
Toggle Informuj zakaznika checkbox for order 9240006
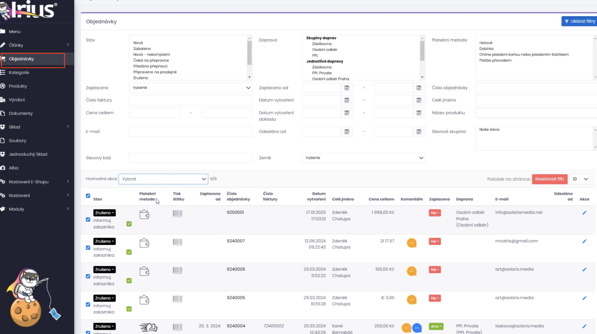point(129,281)
